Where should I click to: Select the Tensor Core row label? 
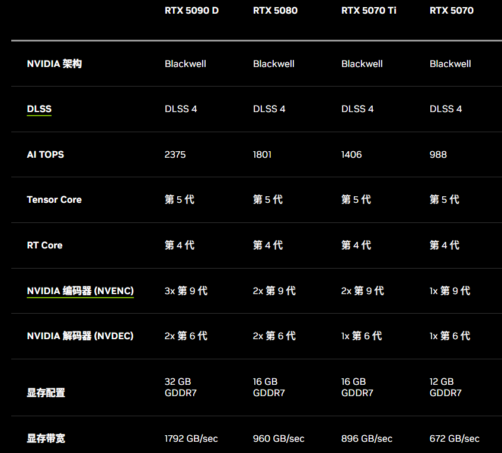54,200
